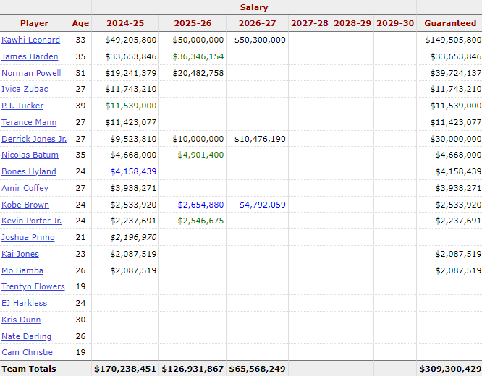Open Derrick Jones Jr. player link

[x=34, y=139]
